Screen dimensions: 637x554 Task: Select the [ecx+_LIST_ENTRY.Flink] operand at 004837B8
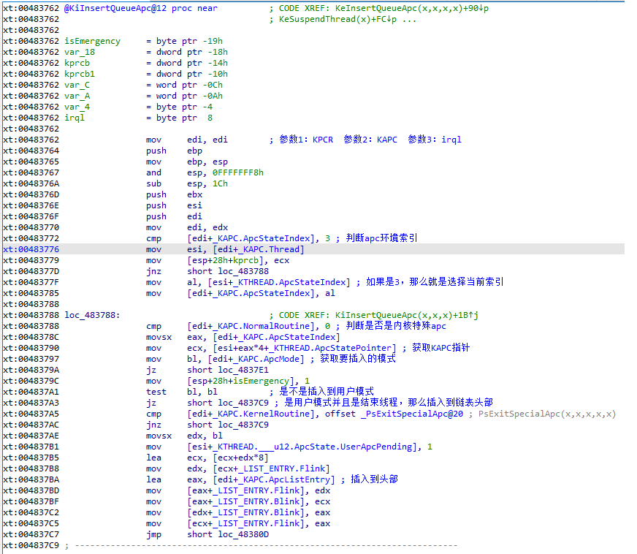click(x=259, y=469)
